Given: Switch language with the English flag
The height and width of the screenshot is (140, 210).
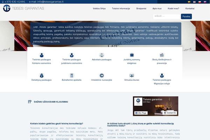Looking at the screenshot, I should tap(194, 2).
